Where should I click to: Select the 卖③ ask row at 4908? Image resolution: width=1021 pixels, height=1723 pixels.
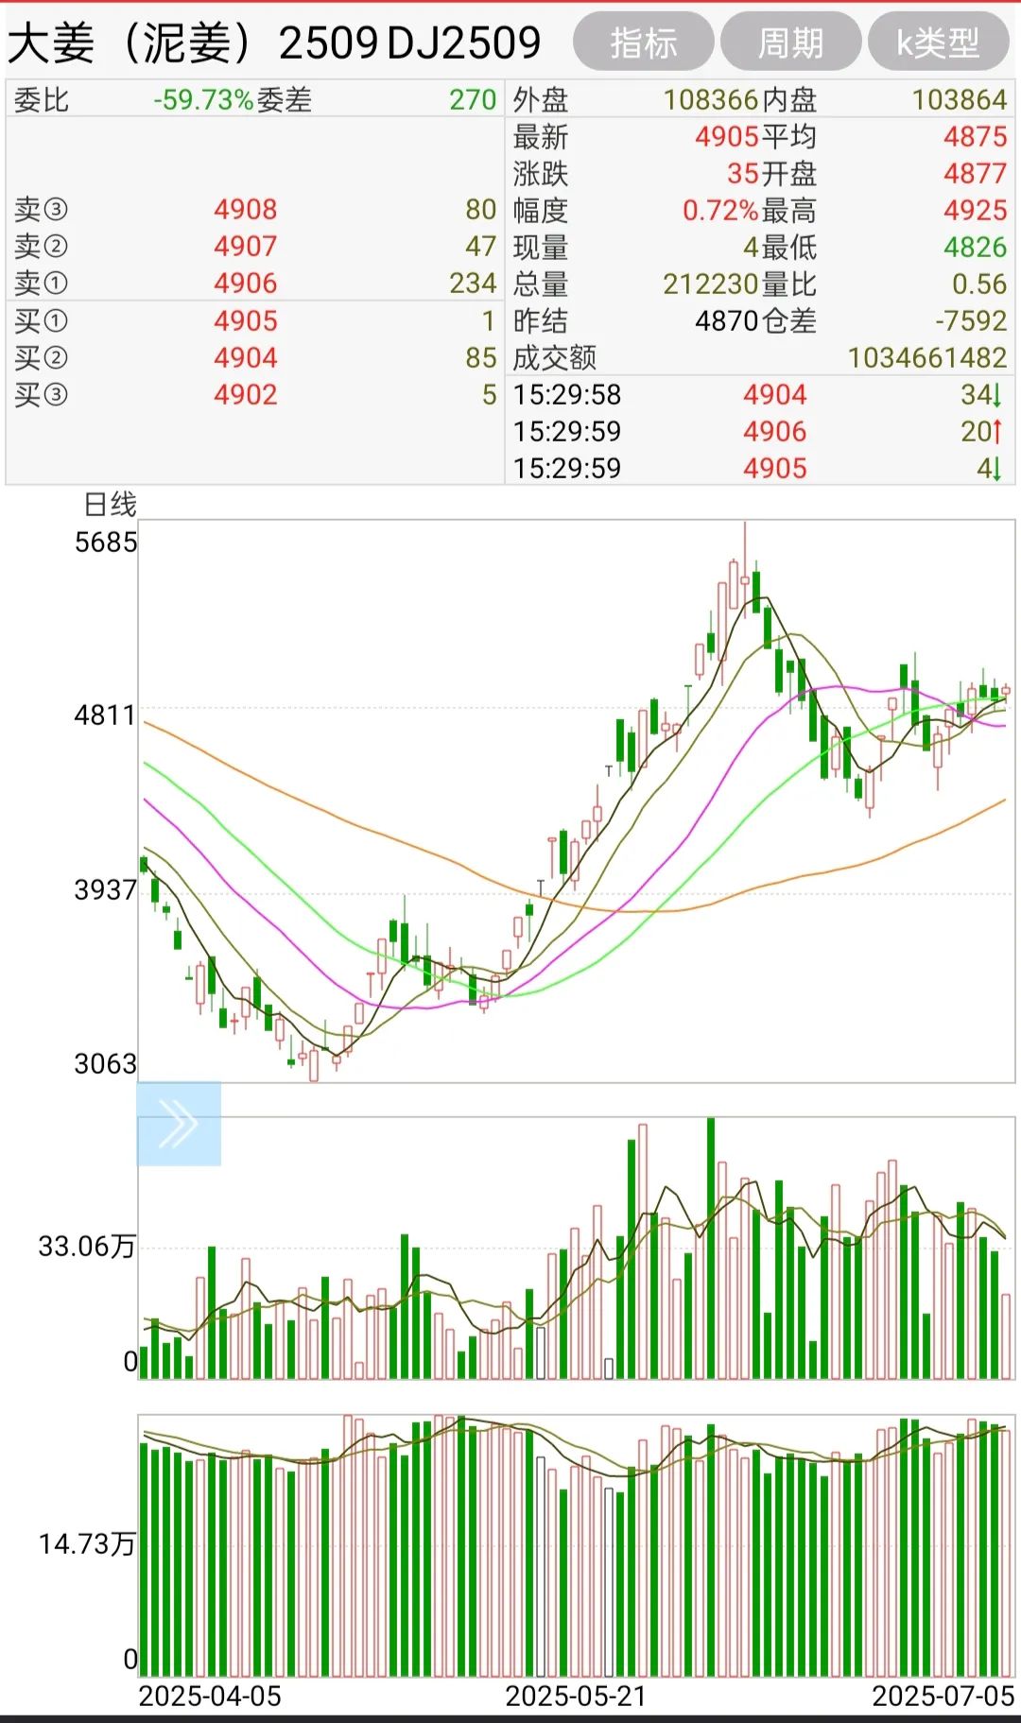[x=246, y=210]
